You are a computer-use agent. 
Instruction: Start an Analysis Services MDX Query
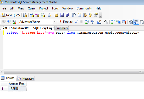(x=32, y=15)
